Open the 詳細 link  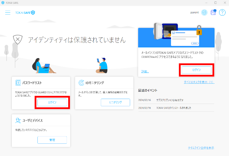145,71
